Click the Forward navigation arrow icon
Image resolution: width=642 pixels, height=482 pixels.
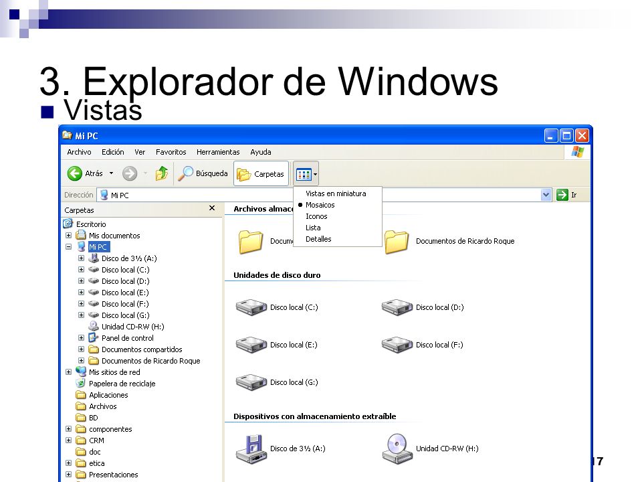pos(130,173)
